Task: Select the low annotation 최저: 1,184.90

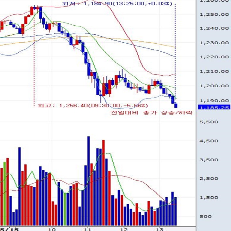Action: coord(117,4)
